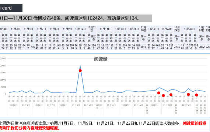210x132 pixels.
Task: Click the 11月14日 table header cell
Action: [105, 29]
